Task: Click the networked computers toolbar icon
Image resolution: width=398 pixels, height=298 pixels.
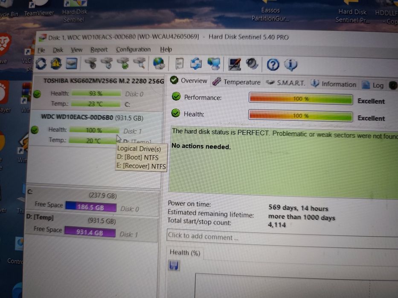Action: pyautogui.click(x=214, y=64)
